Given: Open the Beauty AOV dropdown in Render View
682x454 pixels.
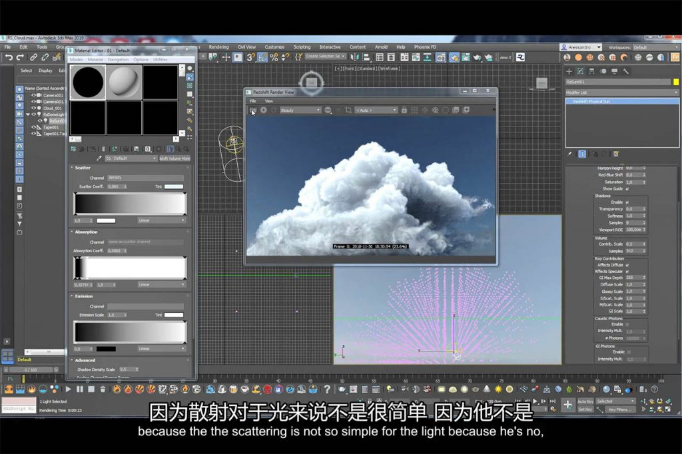Looking at the screenshot, I should (300, 111).
